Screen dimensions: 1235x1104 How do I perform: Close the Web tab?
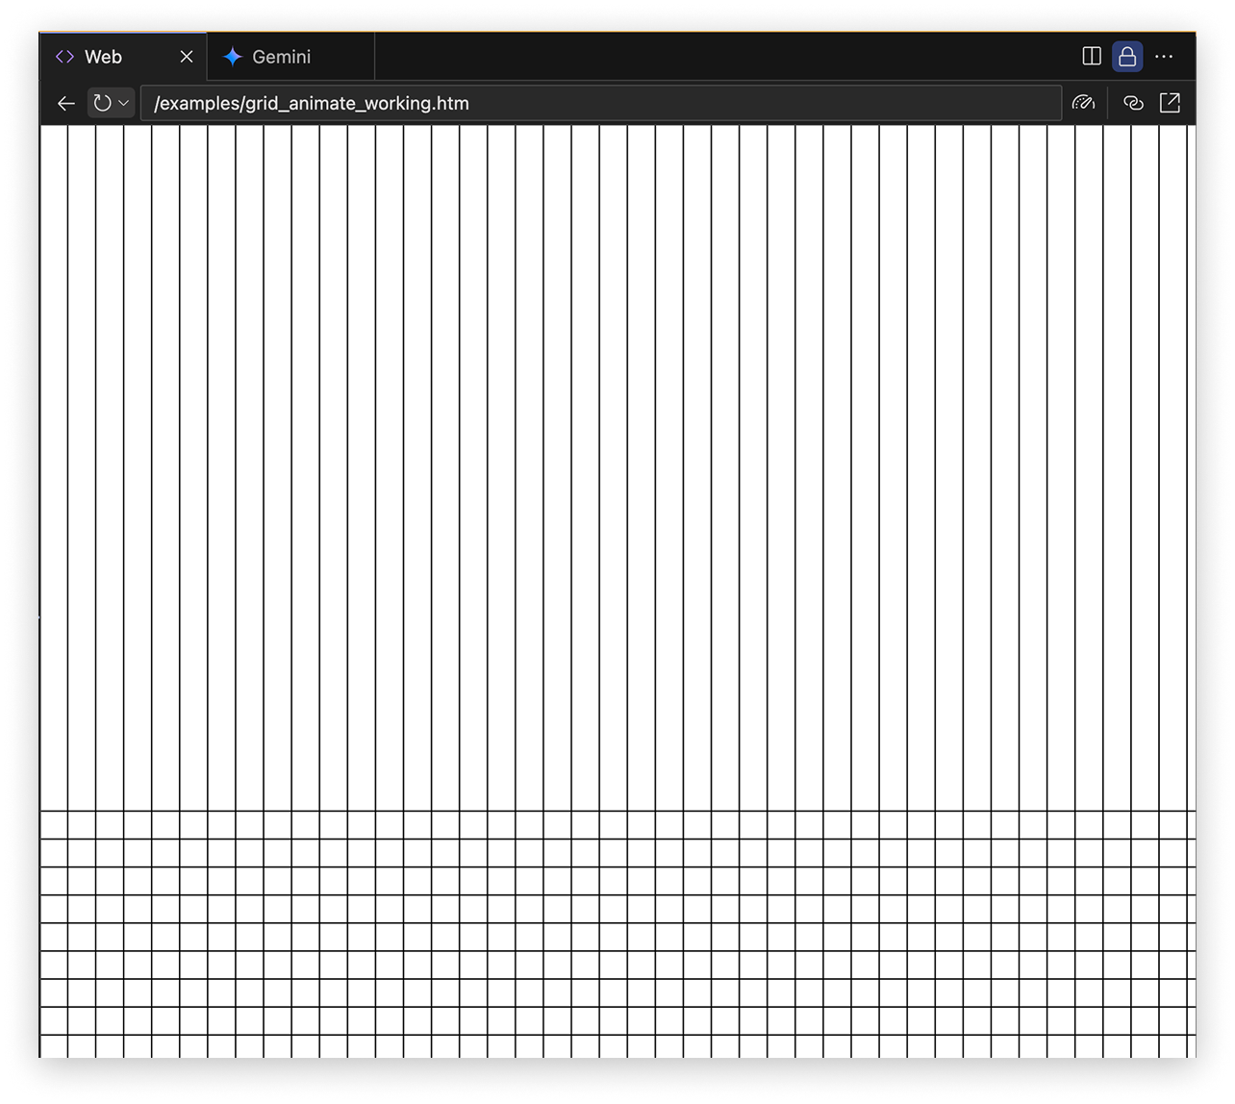click(x=187, y=57)
